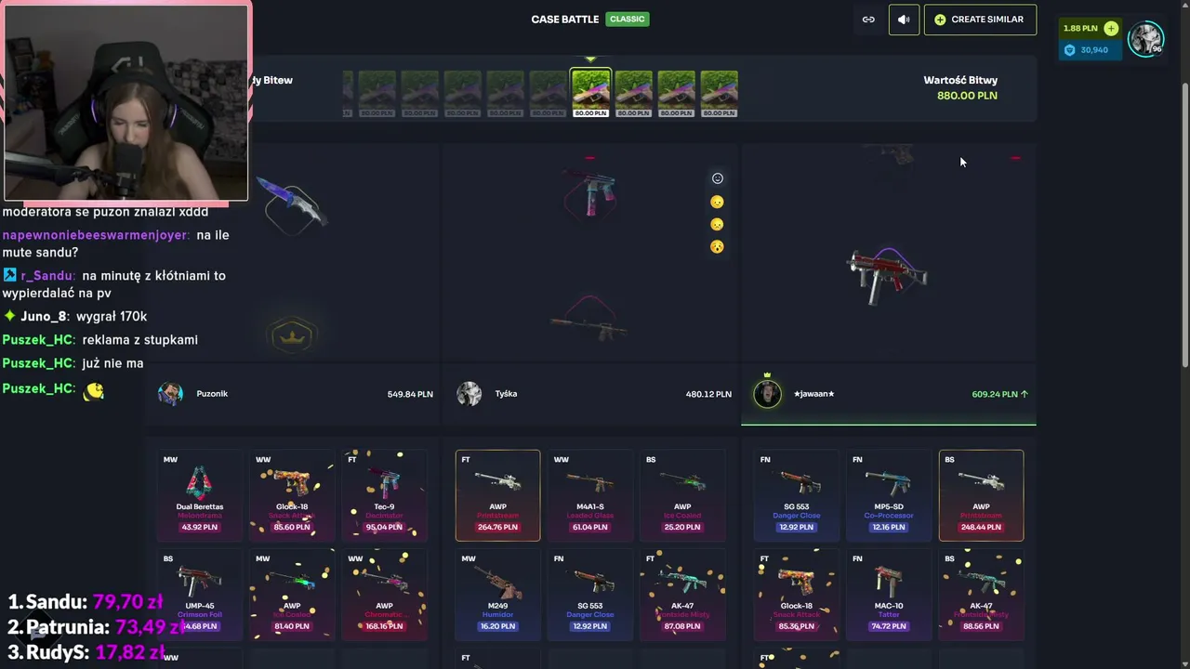Viewport: 1190px width, 669px height.
Task: Click the Wartość Bitwy label
Action: [x=960, y=80]
